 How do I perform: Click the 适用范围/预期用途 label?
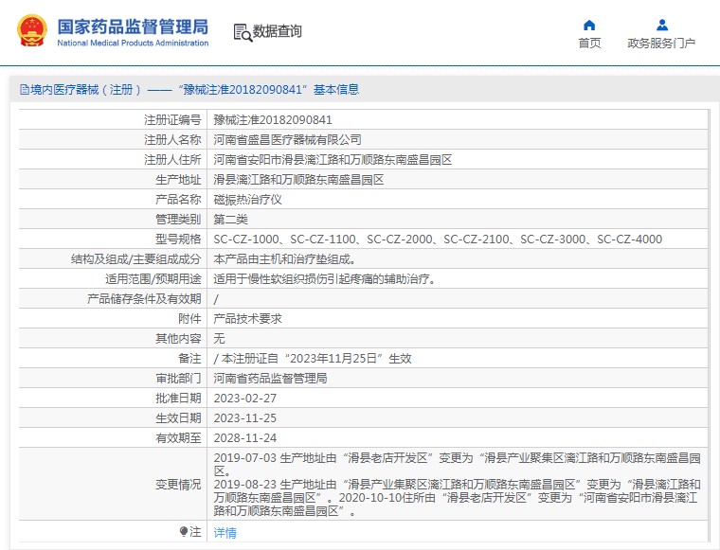tap(153, 279)
